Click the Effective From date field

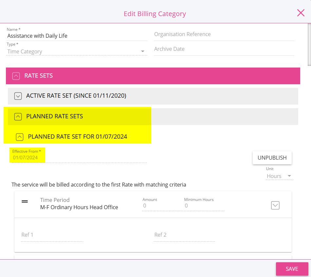[79, 158]
